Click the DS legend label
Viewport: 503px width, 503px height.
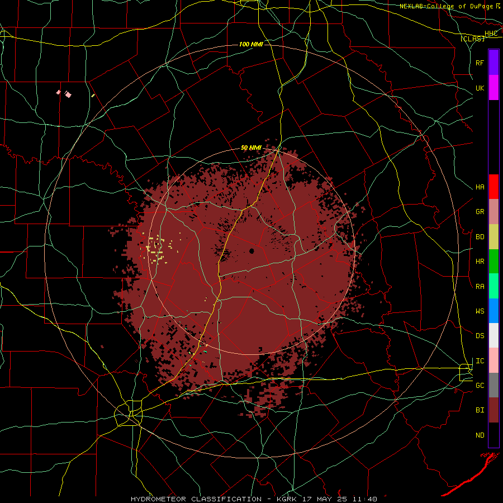(x=480, y=335)
